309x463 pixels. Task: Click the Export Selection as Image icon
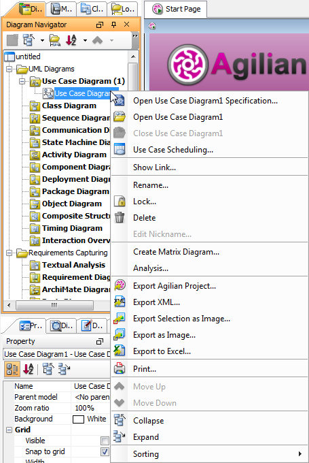coord(120,319)
